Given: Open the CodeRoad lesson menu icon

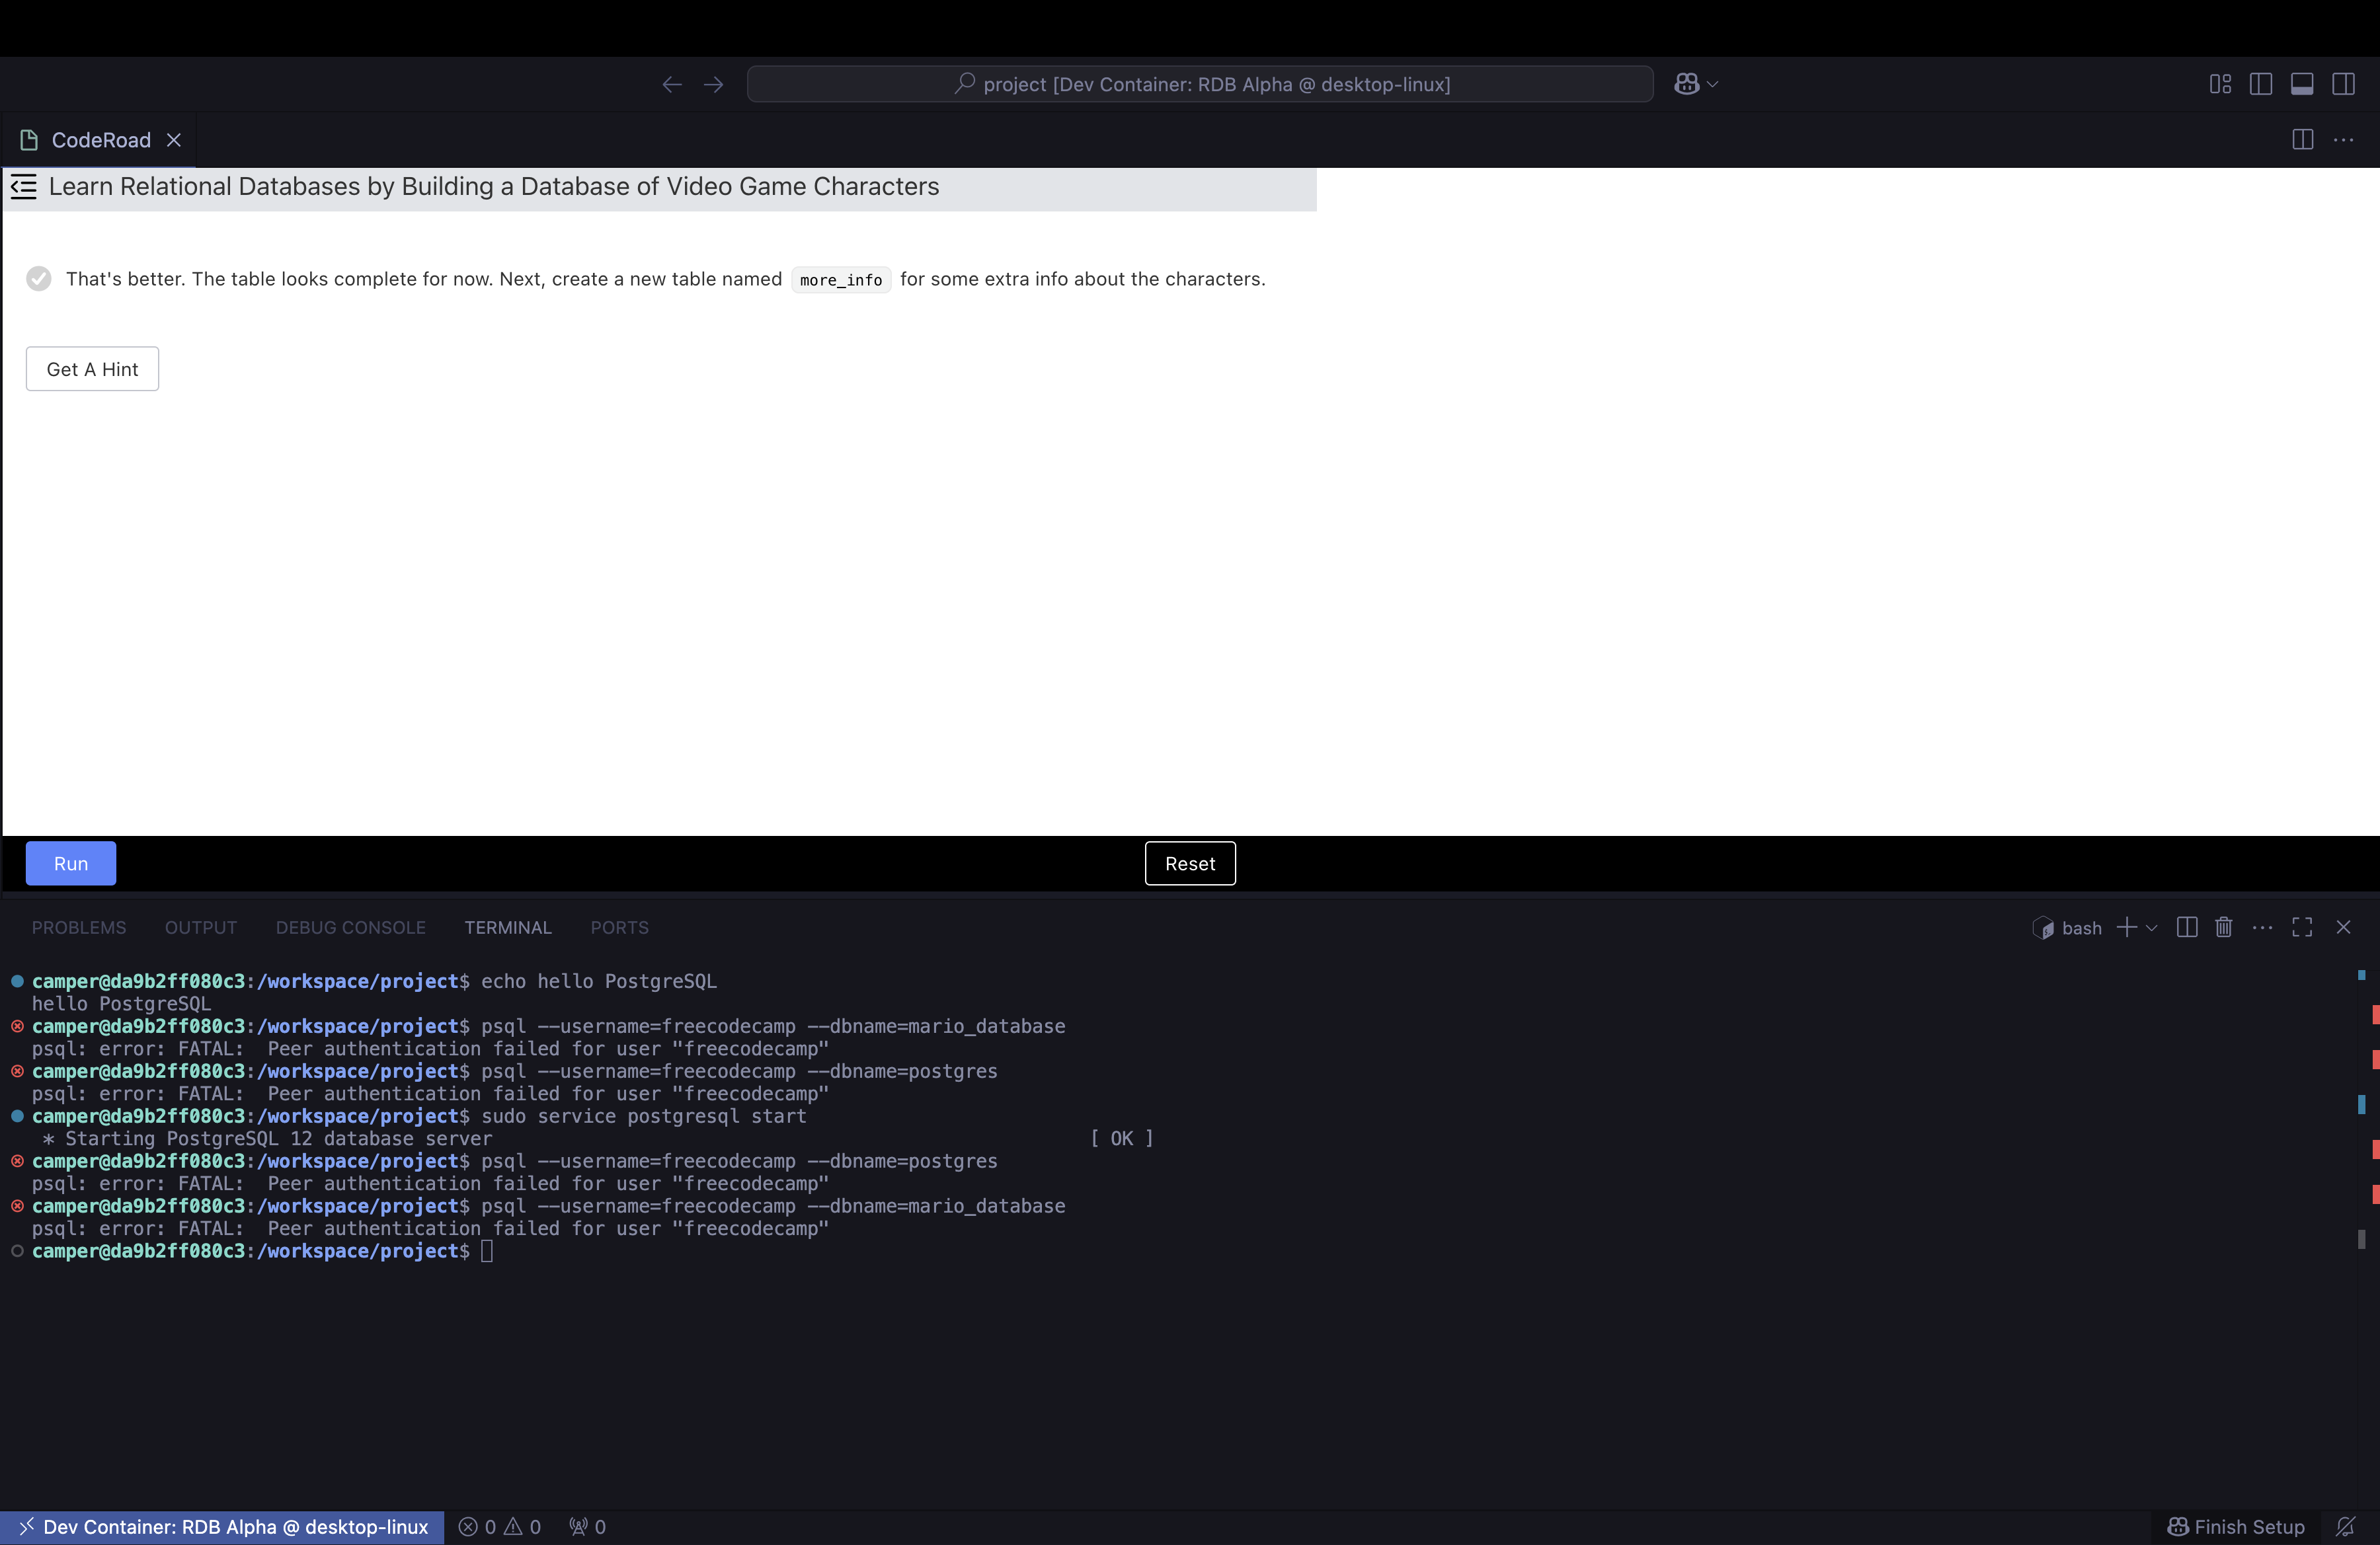Looking at the screenshot, I should (24, 187).
